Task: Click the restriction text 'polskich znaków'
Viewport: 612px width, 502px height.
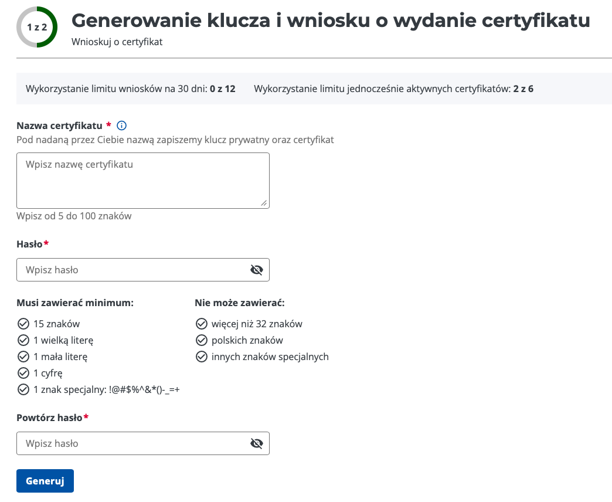Action: (x=247, y=340)
